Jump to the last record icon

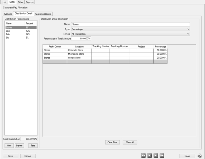coord(162,156)
